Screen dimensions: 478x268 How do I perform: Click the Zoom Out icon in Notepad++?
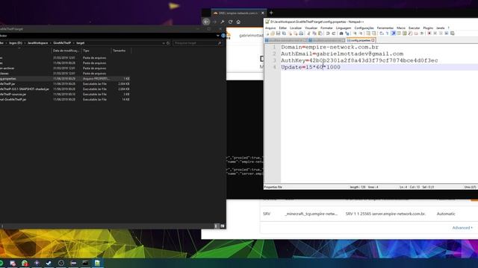(360, 33)
